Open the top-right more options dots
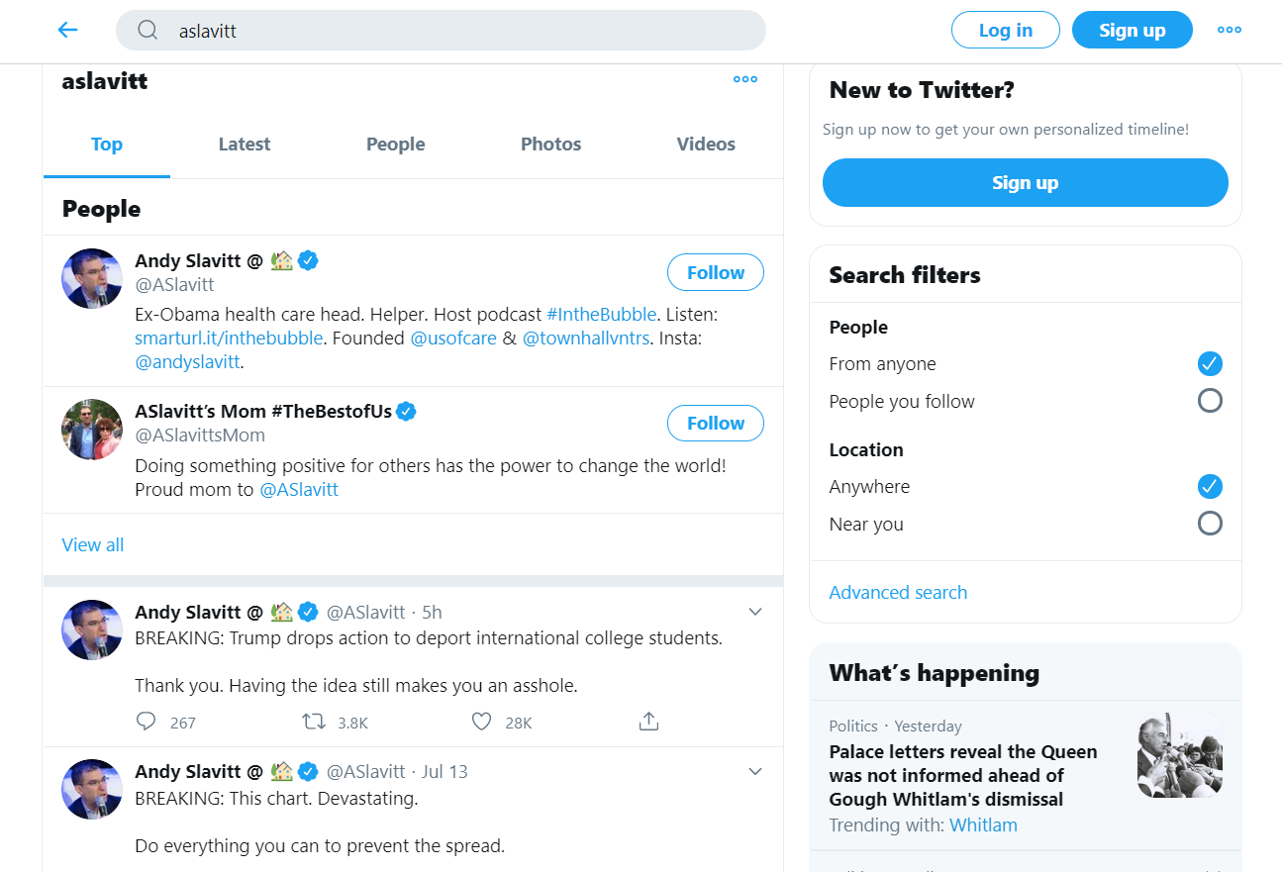Image resolution: width=1282 pixels, height=872 pixels. coord(1229,30)
